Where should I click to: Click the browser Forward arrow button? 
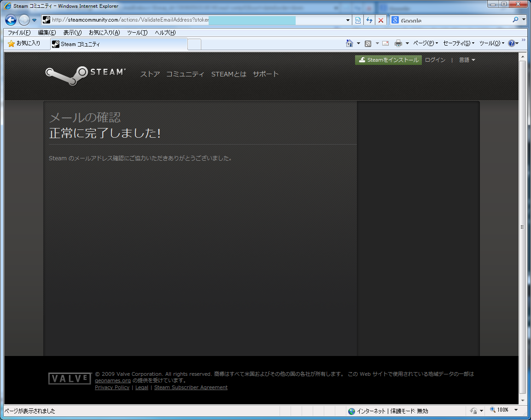pos(24,20)
